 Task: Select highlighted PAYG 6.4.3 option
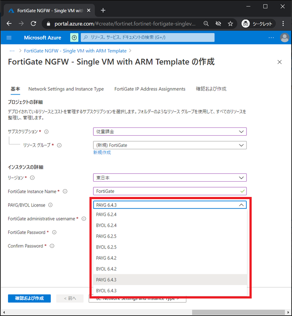point(170,280)
